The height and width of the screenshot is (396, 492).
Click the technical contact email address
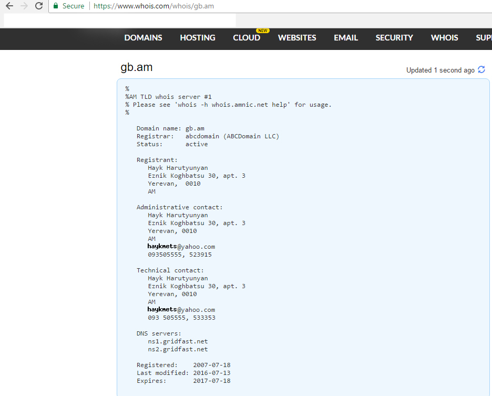click(x=181, y=310)
